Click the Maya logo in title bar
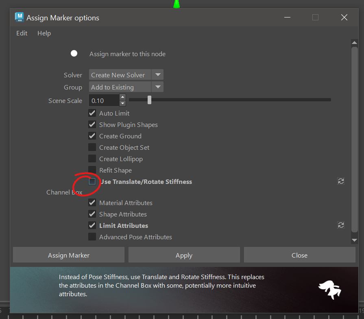Screen dimensions: 364x319 (19, 17)
